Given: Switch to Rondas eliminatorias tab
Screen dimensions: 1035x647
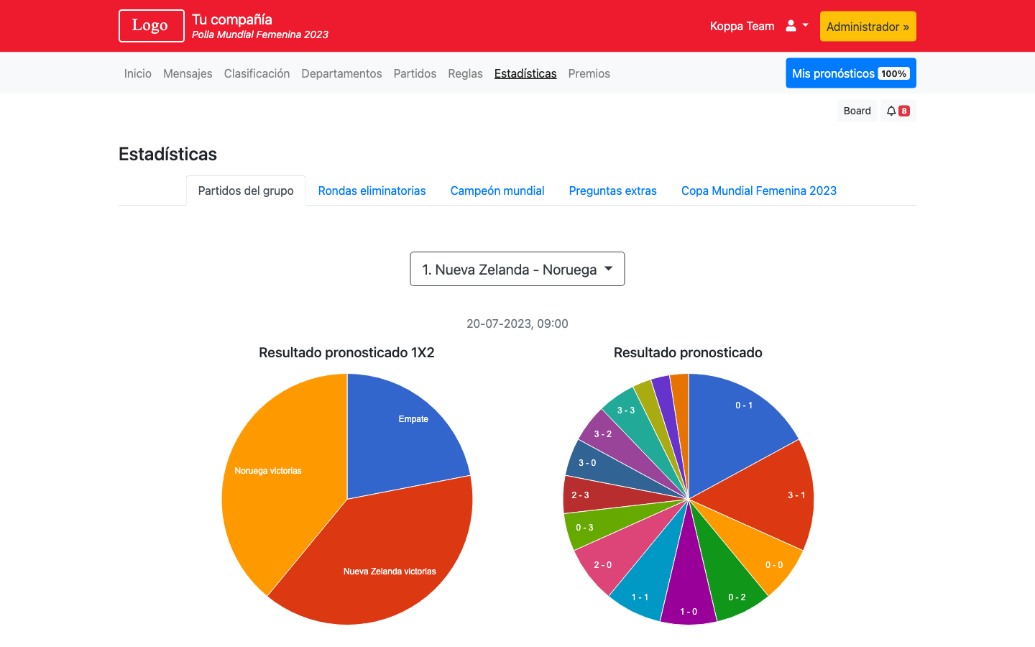Looking at the screenshot, I should [x=372, y=191].
